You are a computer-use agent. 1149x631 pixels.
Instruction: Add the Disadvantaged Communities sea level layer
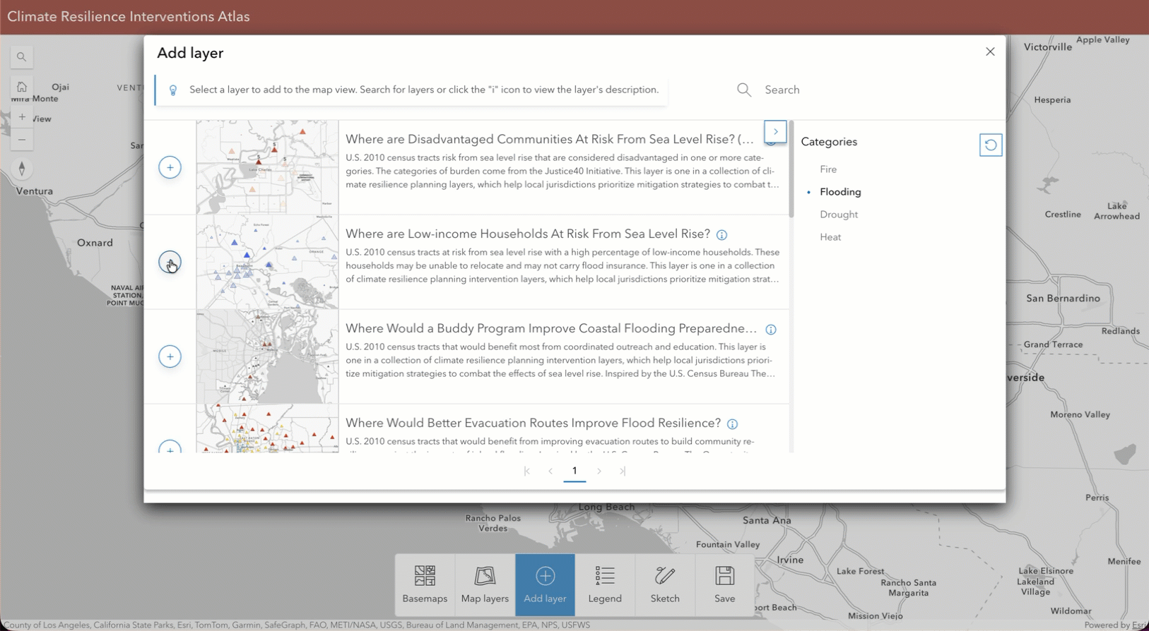click(x=170, y=167)
